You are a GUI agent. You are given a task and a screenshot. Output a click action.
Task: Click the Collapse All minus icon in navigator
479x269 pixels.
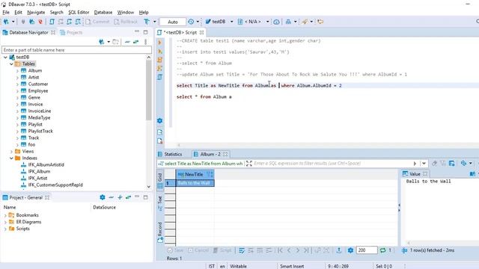[127, 42]
